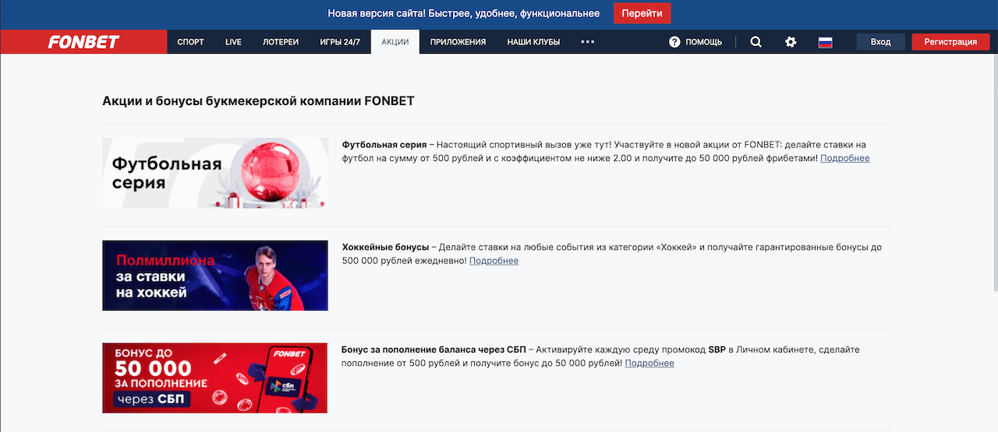Click the Russian flag language icon
Screen dimensions: 998x432
[825, 42]
